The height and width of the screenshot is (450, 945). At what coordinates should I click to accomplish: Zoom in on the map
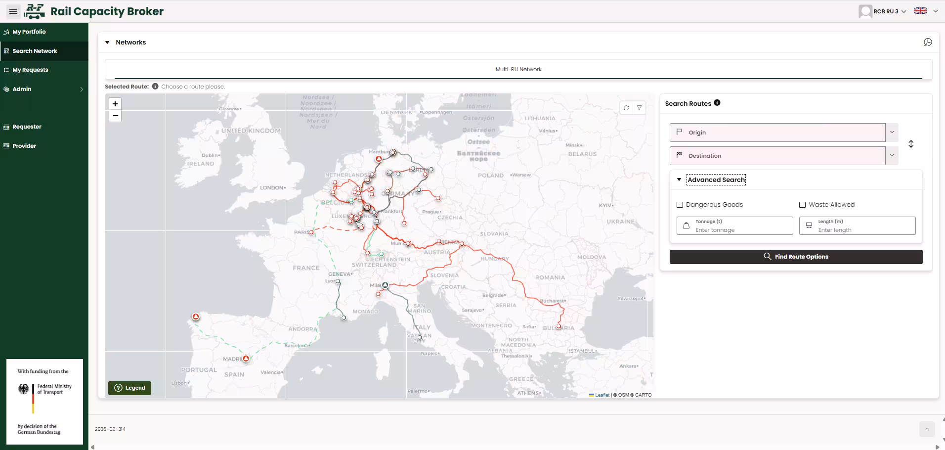coord(115,104)
